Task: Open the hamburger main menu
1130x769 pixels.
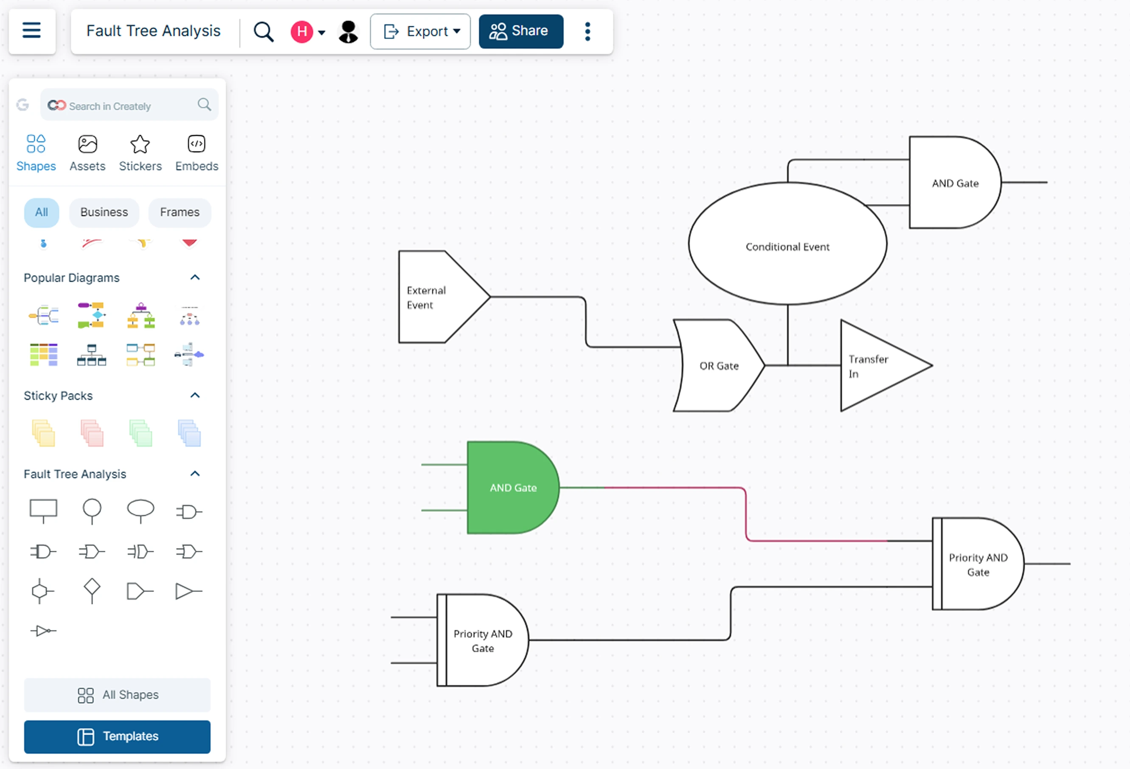Action: click(x=31, y=31)
